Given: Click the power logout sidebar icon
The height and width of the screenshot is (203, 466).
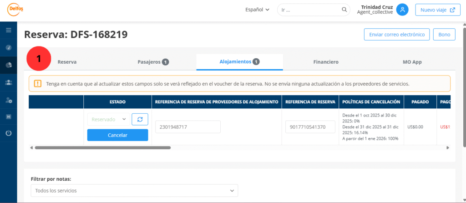Looking at the screenshot, I should tap(8, 133).
